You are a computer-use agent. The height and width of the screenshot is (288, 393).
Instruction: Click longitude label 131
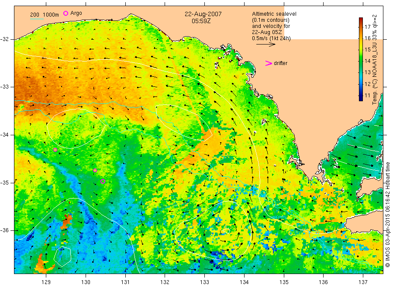coord(125,282)
